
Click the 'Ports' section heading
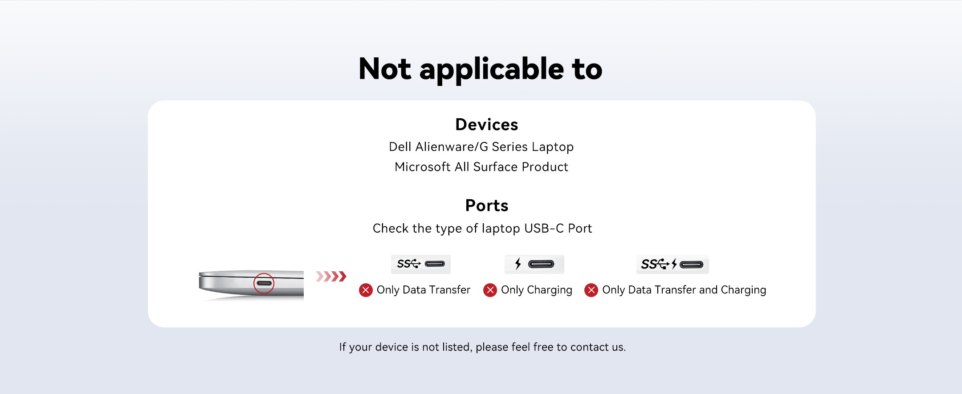click(x=486, y=205)
